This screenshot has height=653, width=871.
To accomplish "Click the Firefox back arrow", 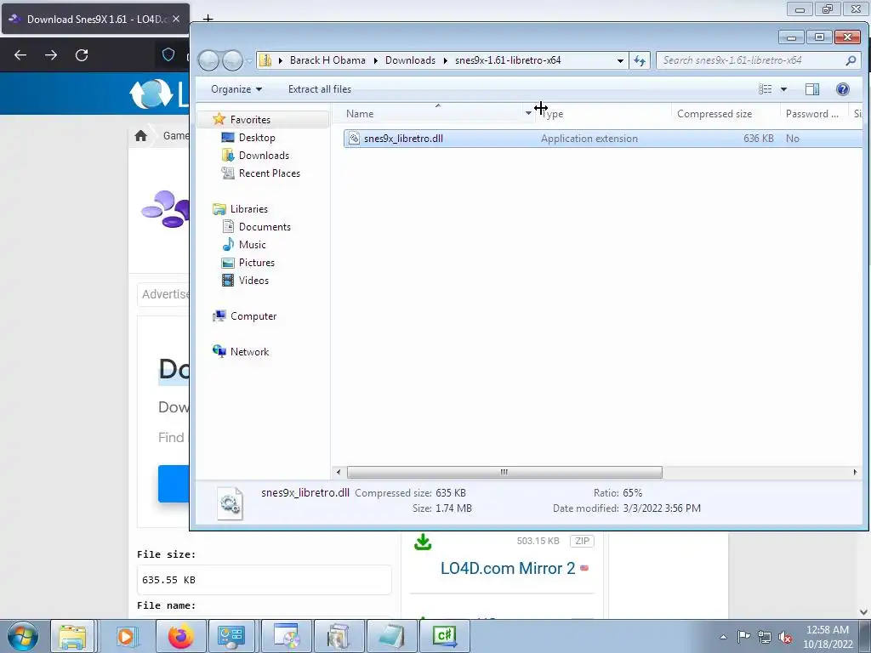I will click(x=20, y=55).
